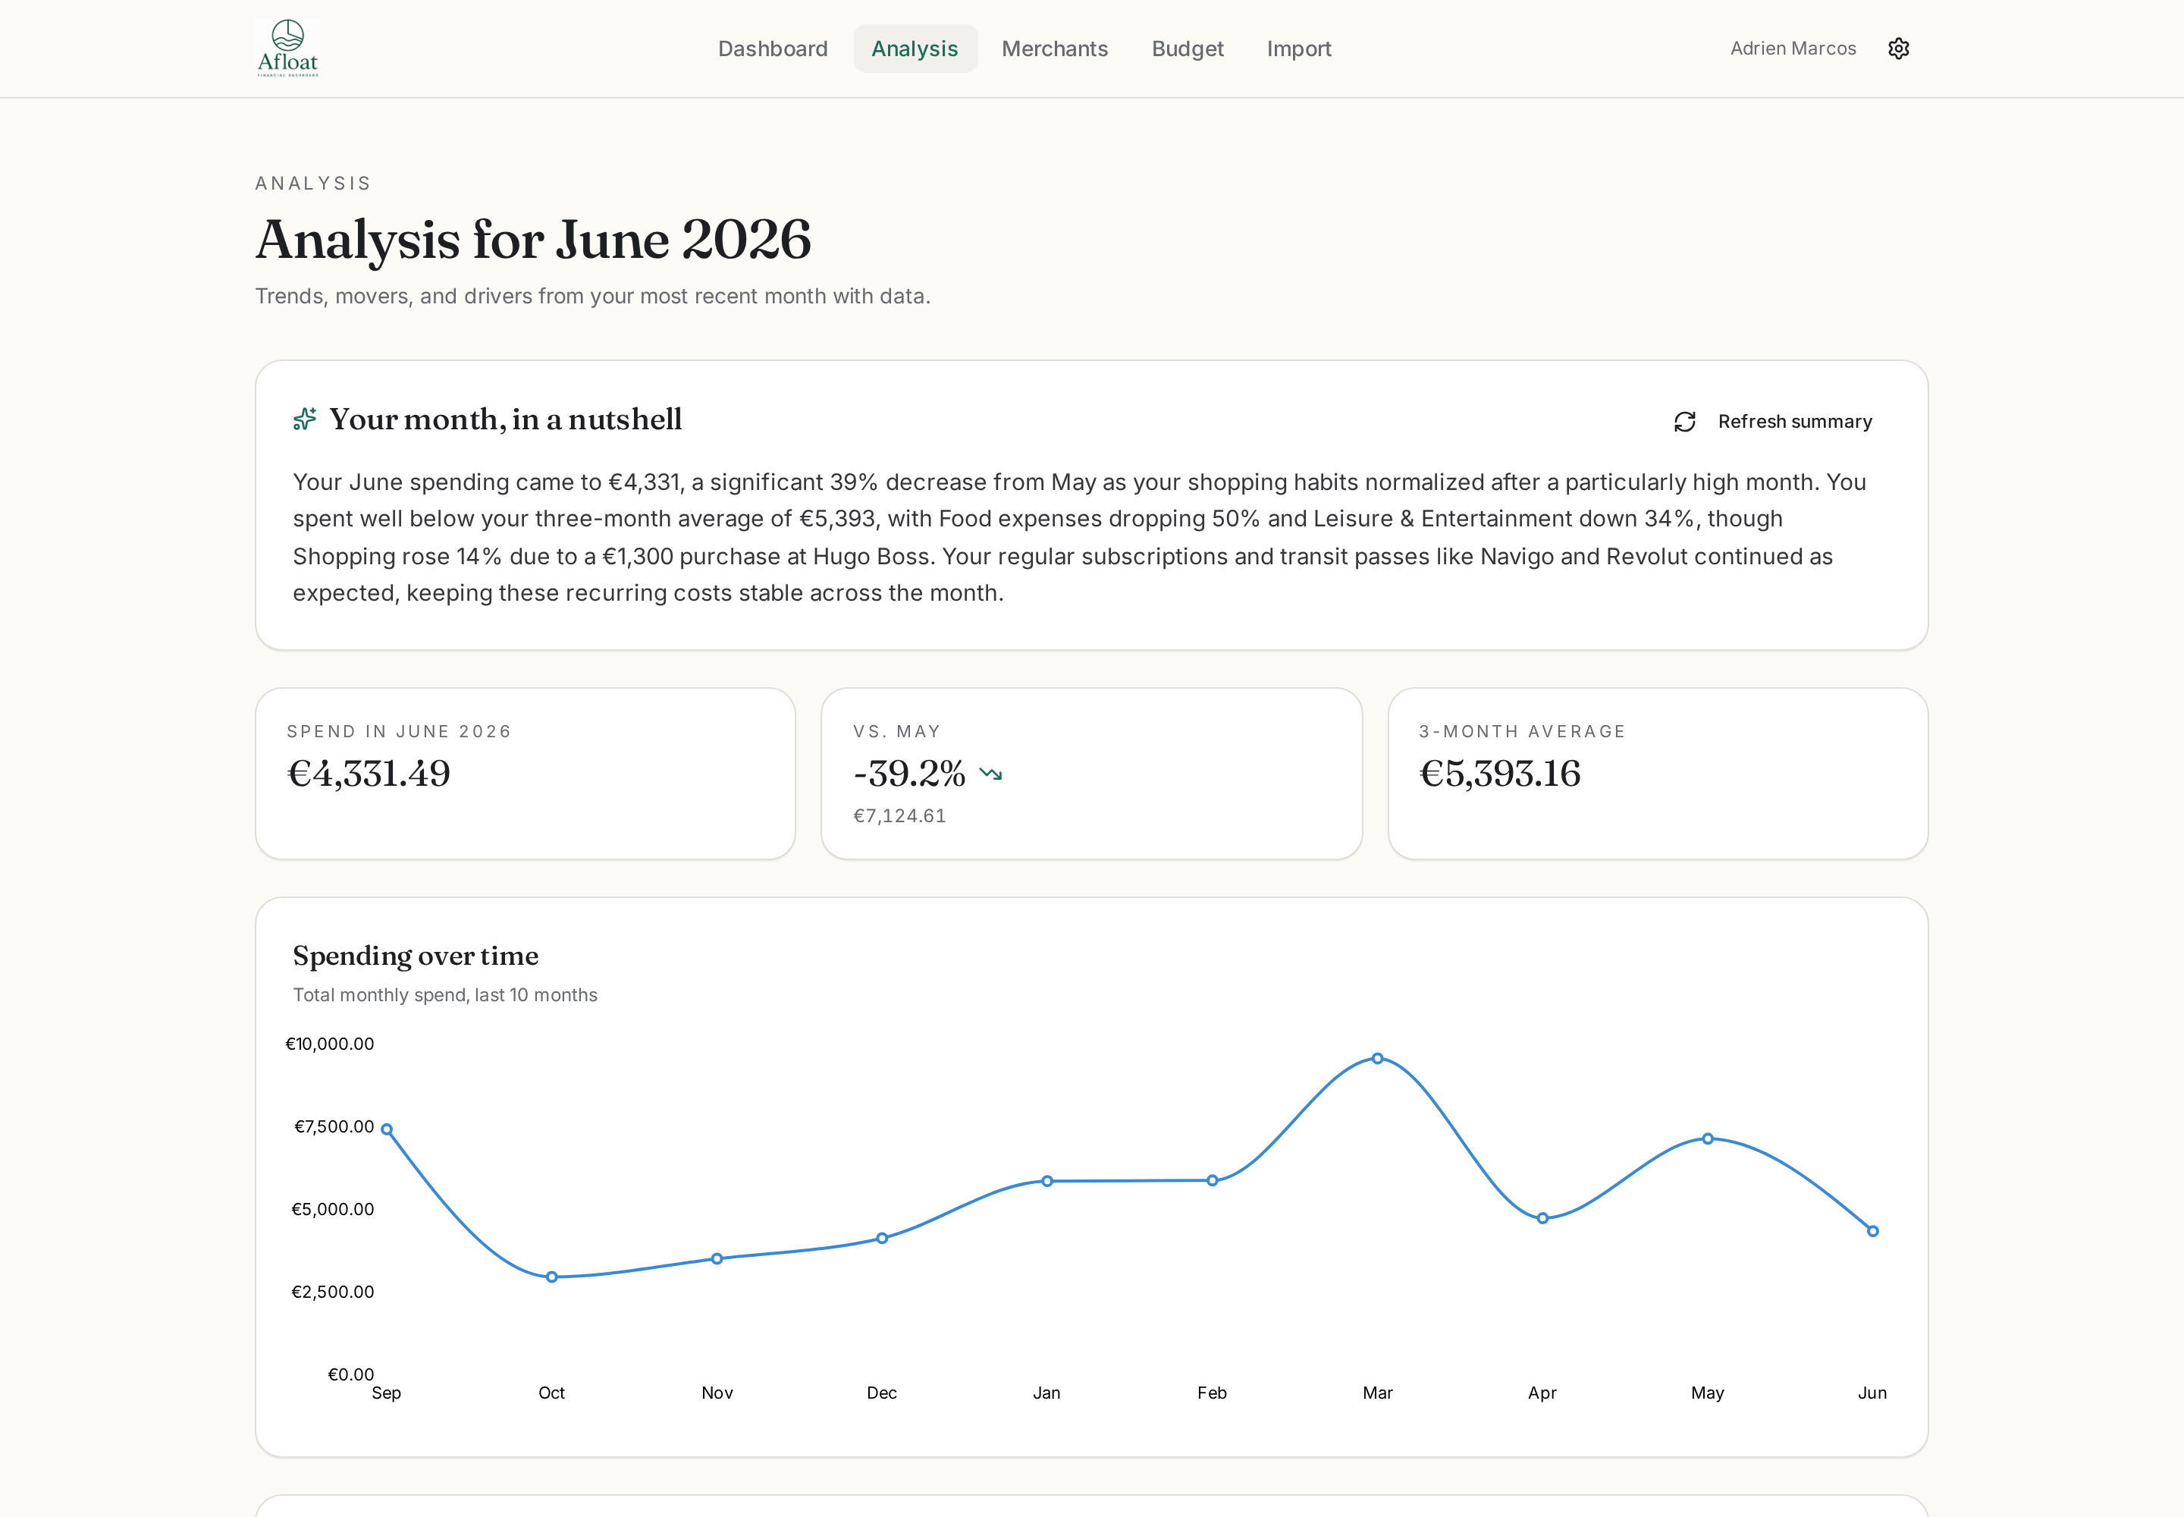The width and height of the screenshot is (2184, 1517).
Task: Select the Nov data point on chart
Action: [x=717, y=1258]
